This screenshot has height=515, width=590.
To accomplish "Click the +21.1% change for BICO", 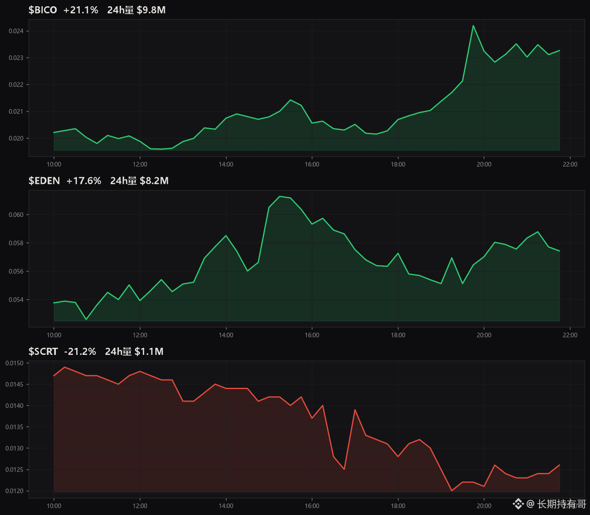I will click(x=81, y=10).
